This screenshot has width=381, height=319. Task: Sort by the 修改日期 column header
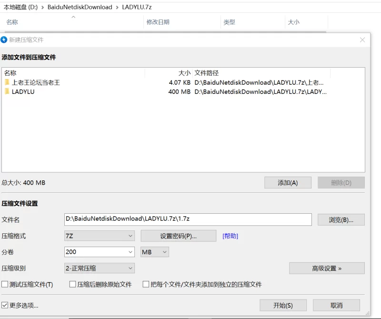tap(158, 22)
